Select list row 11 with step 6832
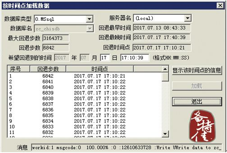Screen dimensions: 227x153 [x=85, y=132]
